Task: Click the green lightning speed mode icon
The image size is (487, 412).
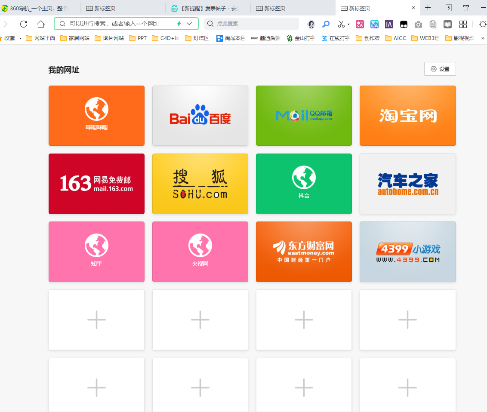Action: click(x=179, y=24)
